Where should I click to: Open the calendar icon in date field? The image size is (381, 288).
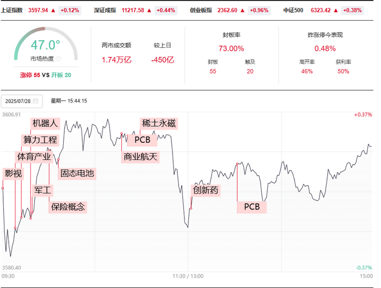click(35, 101)
